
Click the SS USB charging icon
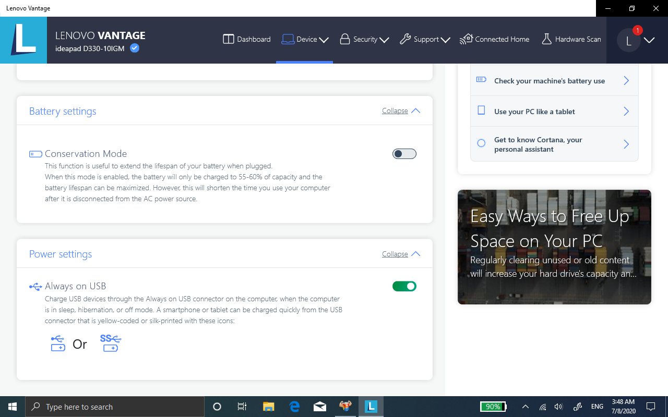coord(111,343)
